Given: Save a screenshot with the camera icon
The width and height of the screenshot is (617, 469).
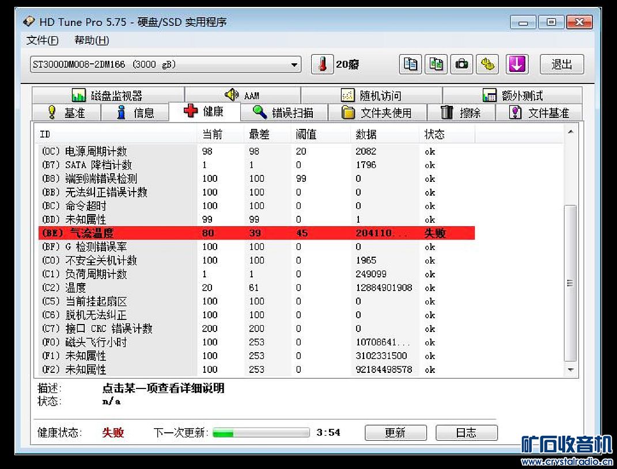Looking at the screenshot, I should pos(461,64).
